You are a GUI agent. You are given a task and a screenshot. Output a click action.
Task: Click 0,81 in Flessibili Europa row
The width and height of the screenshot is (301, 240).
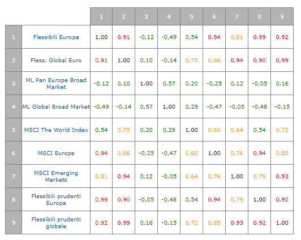click(237, 37)
